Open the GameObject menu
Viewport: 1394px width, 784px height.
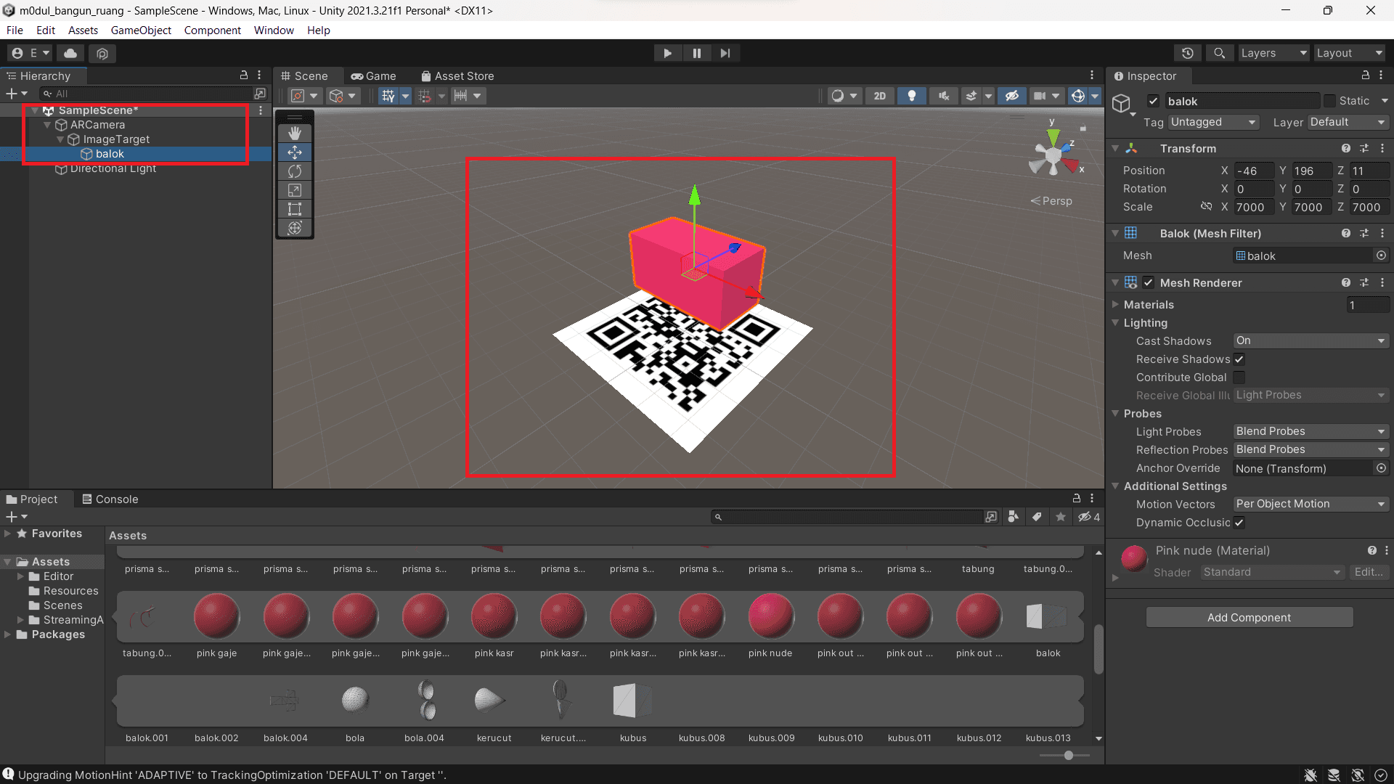click(141, 30)
